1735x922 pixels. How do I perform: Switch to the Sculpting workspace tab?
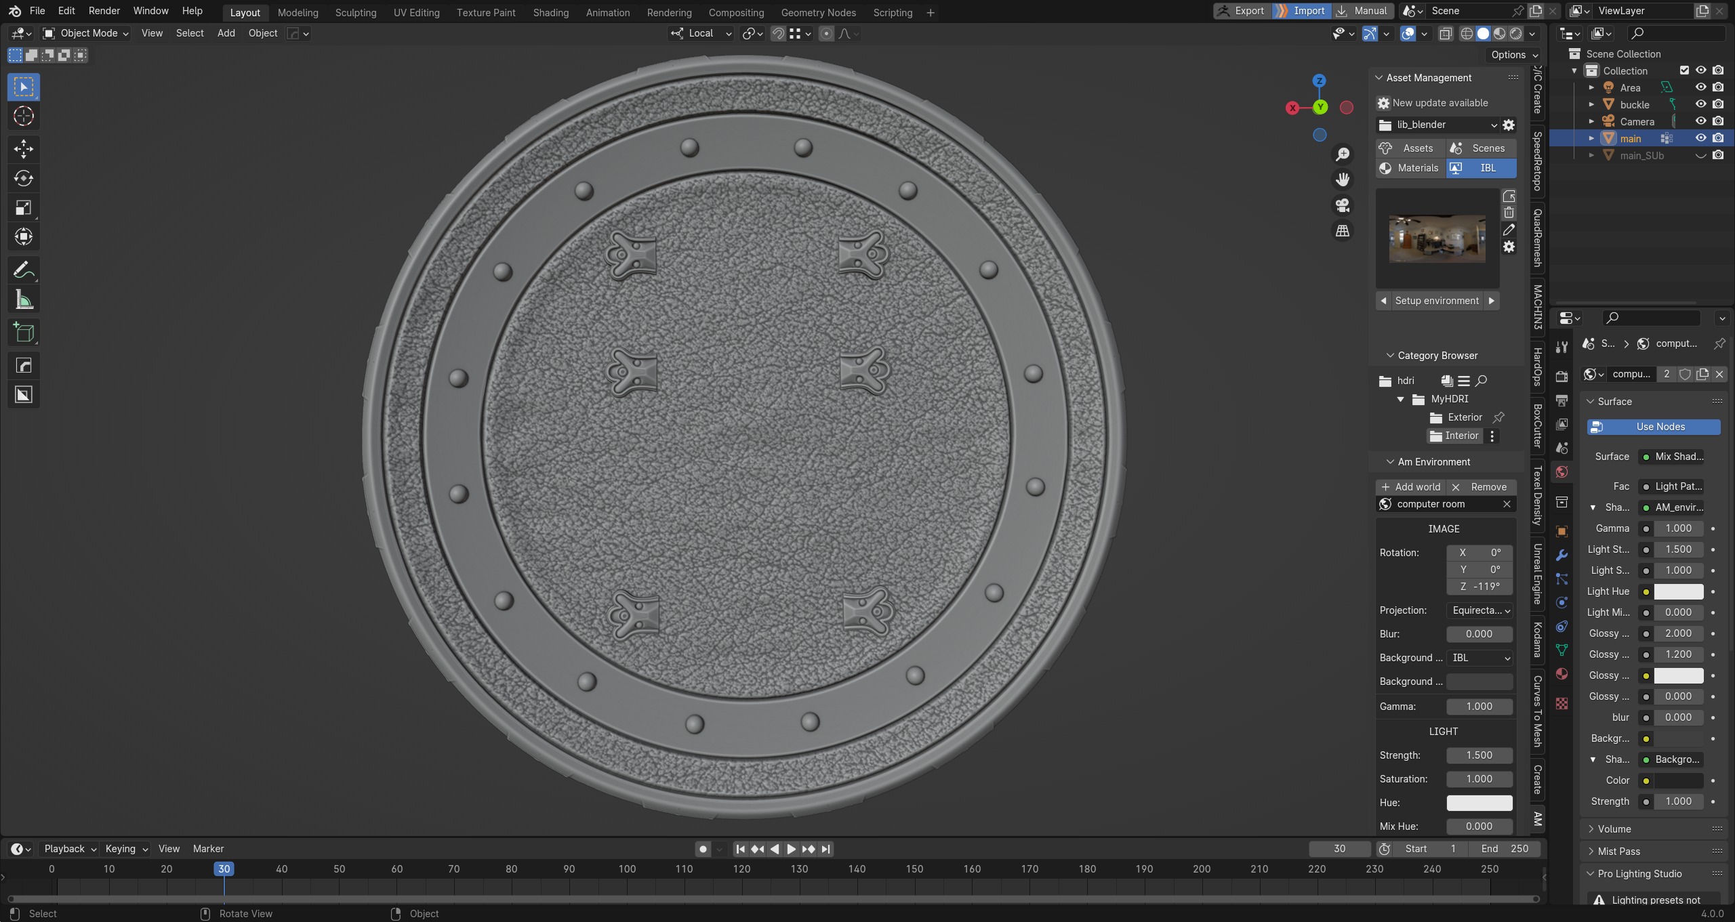pyautogui.click(x=355, y=12)
